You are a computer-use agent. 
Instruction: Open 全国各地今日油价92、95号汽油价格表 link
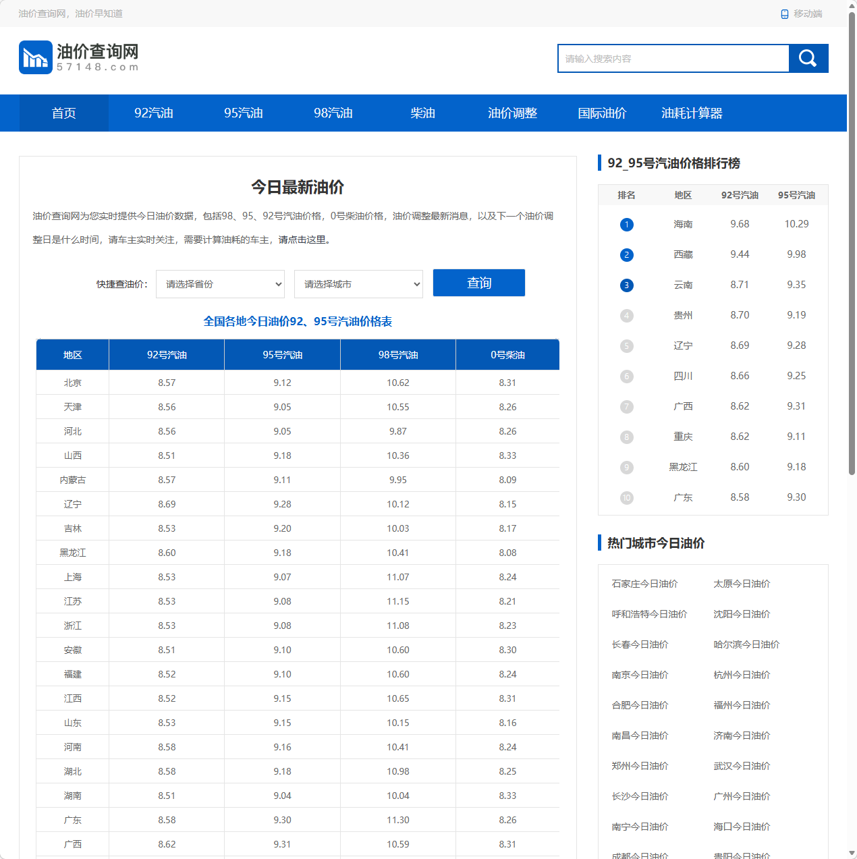coord(298,322)
